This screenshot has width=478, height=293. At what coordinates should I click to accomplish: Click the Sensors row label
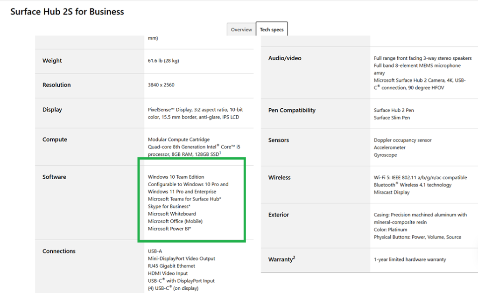278,140
